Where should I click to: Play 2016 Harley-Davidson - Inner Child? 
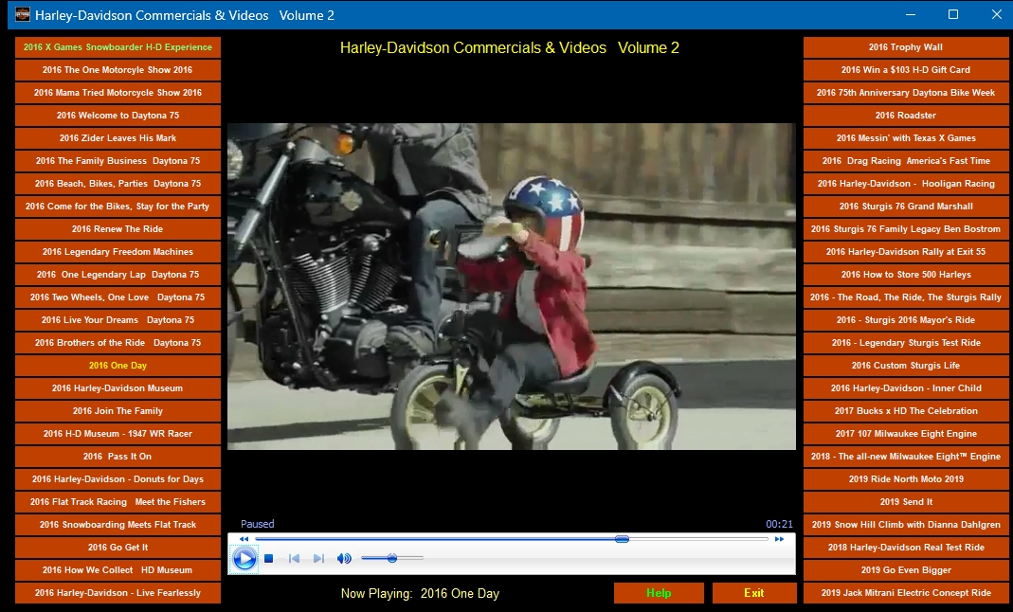coord(906,388)
